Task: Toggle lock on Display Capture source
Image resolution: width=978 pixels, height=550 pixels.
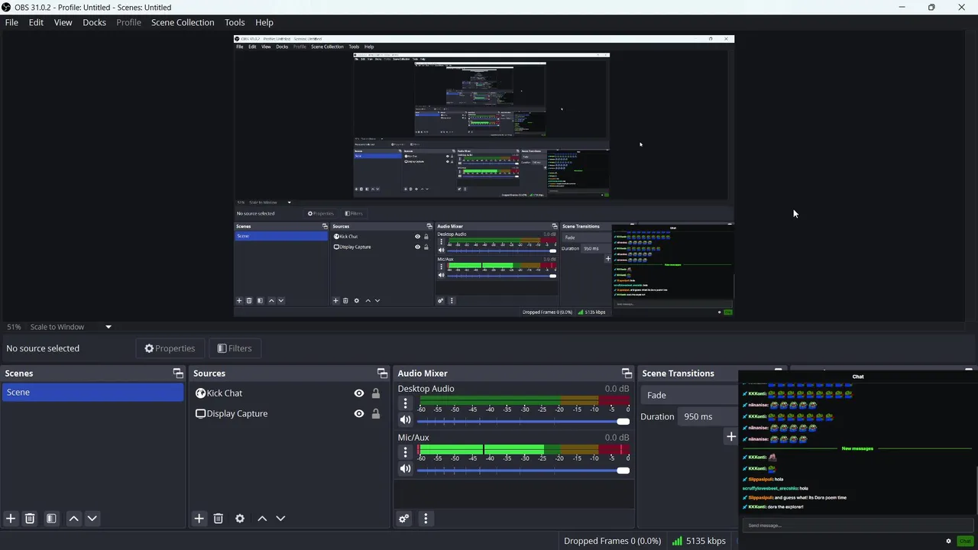Action: pos(376,413)
